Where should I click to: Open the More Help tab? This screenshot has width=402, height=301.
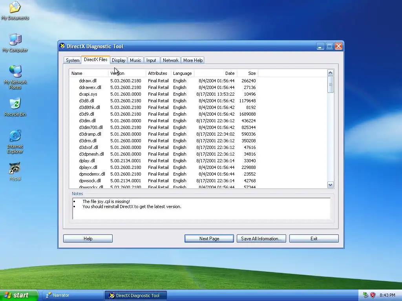[193, 60]
